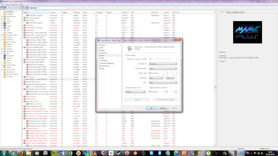
Task: Open the Configure for dropdown
Action: coord(163,64)
